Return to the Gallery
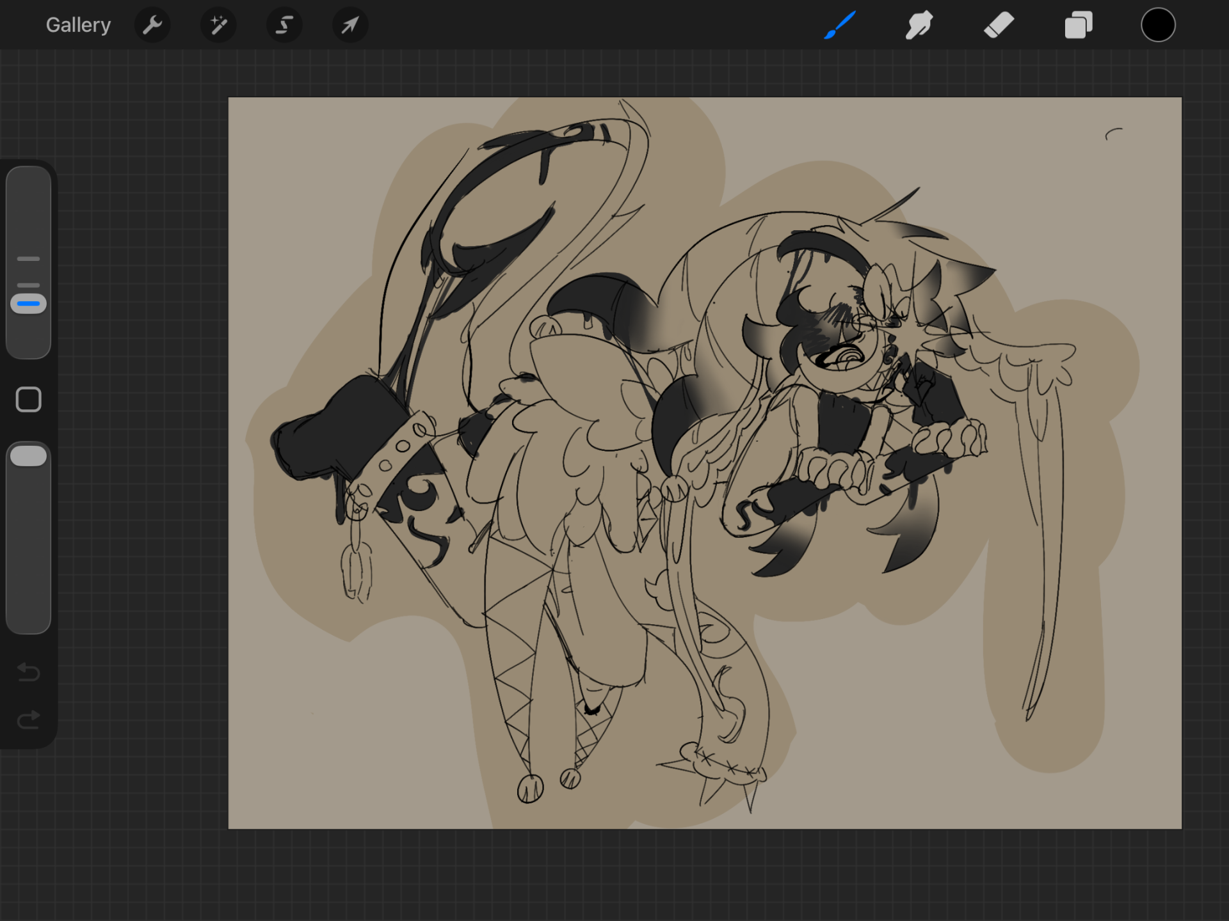 coord(78,25)
